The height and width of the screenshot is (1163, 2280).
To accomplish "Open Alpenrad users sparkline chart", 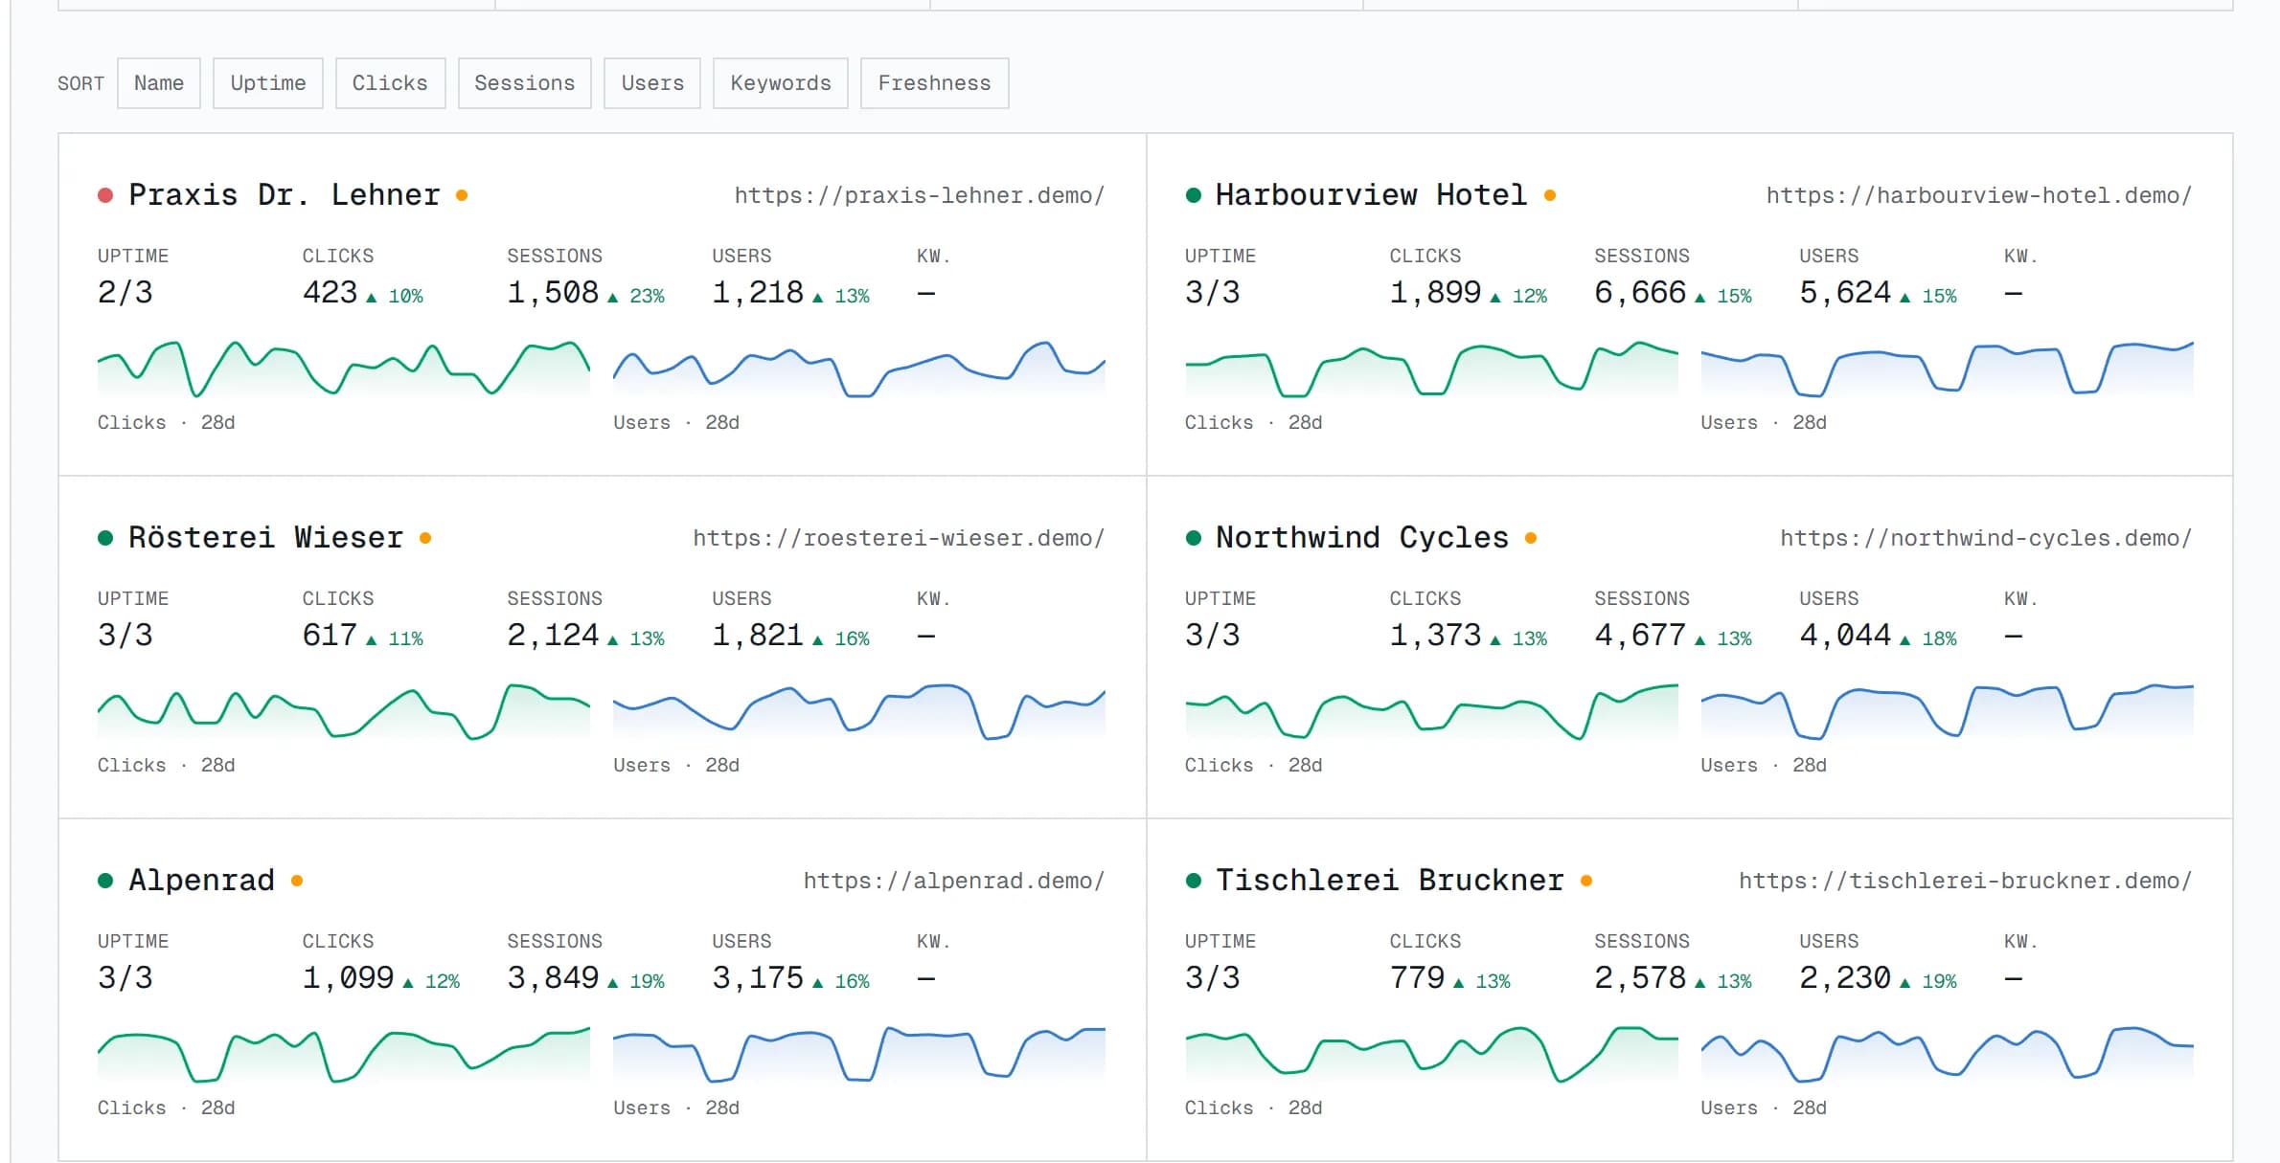I will 859,1054.
